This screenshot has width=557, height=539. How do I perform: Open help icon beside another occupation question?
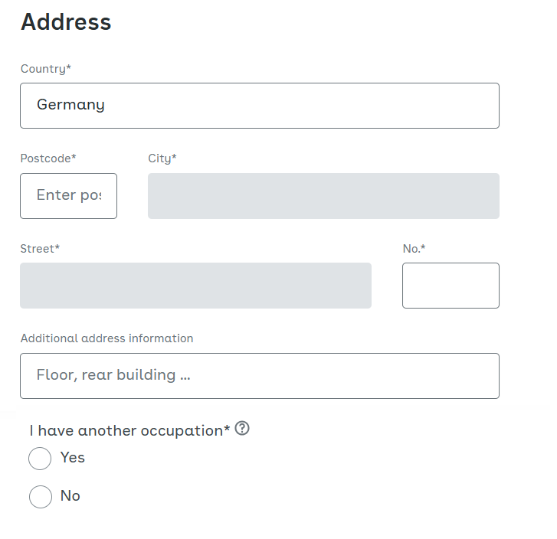click(x=242, y=428)
